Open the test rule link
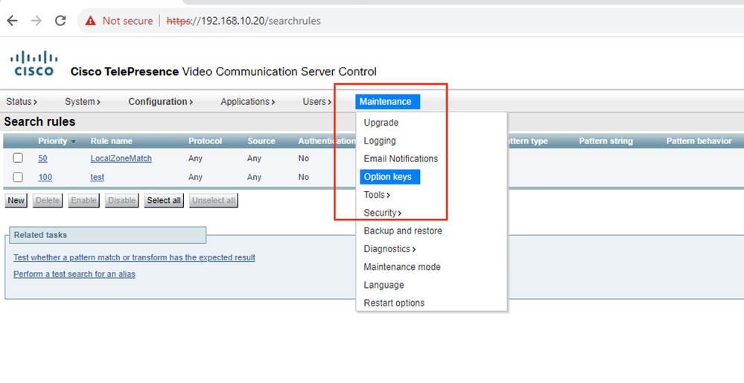 98,177
